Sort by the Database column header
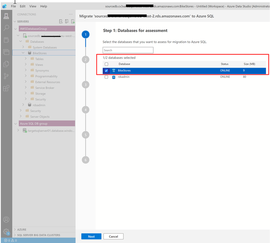This screenshot has width=270, height=243. 124,64
